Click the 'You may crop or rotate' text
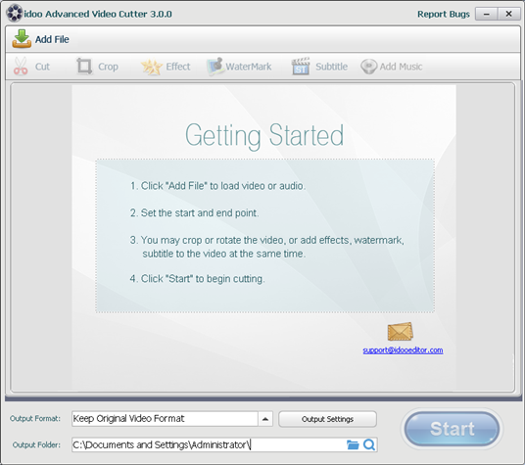Image resolution: width=525 pixels, height=465 pixels. tap(266, 247)
